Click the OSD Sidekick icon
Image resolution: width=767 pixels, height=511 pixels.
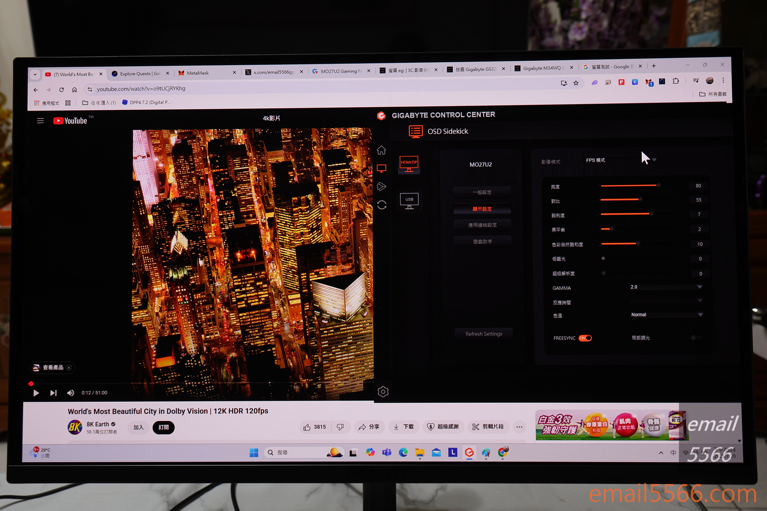416,132
